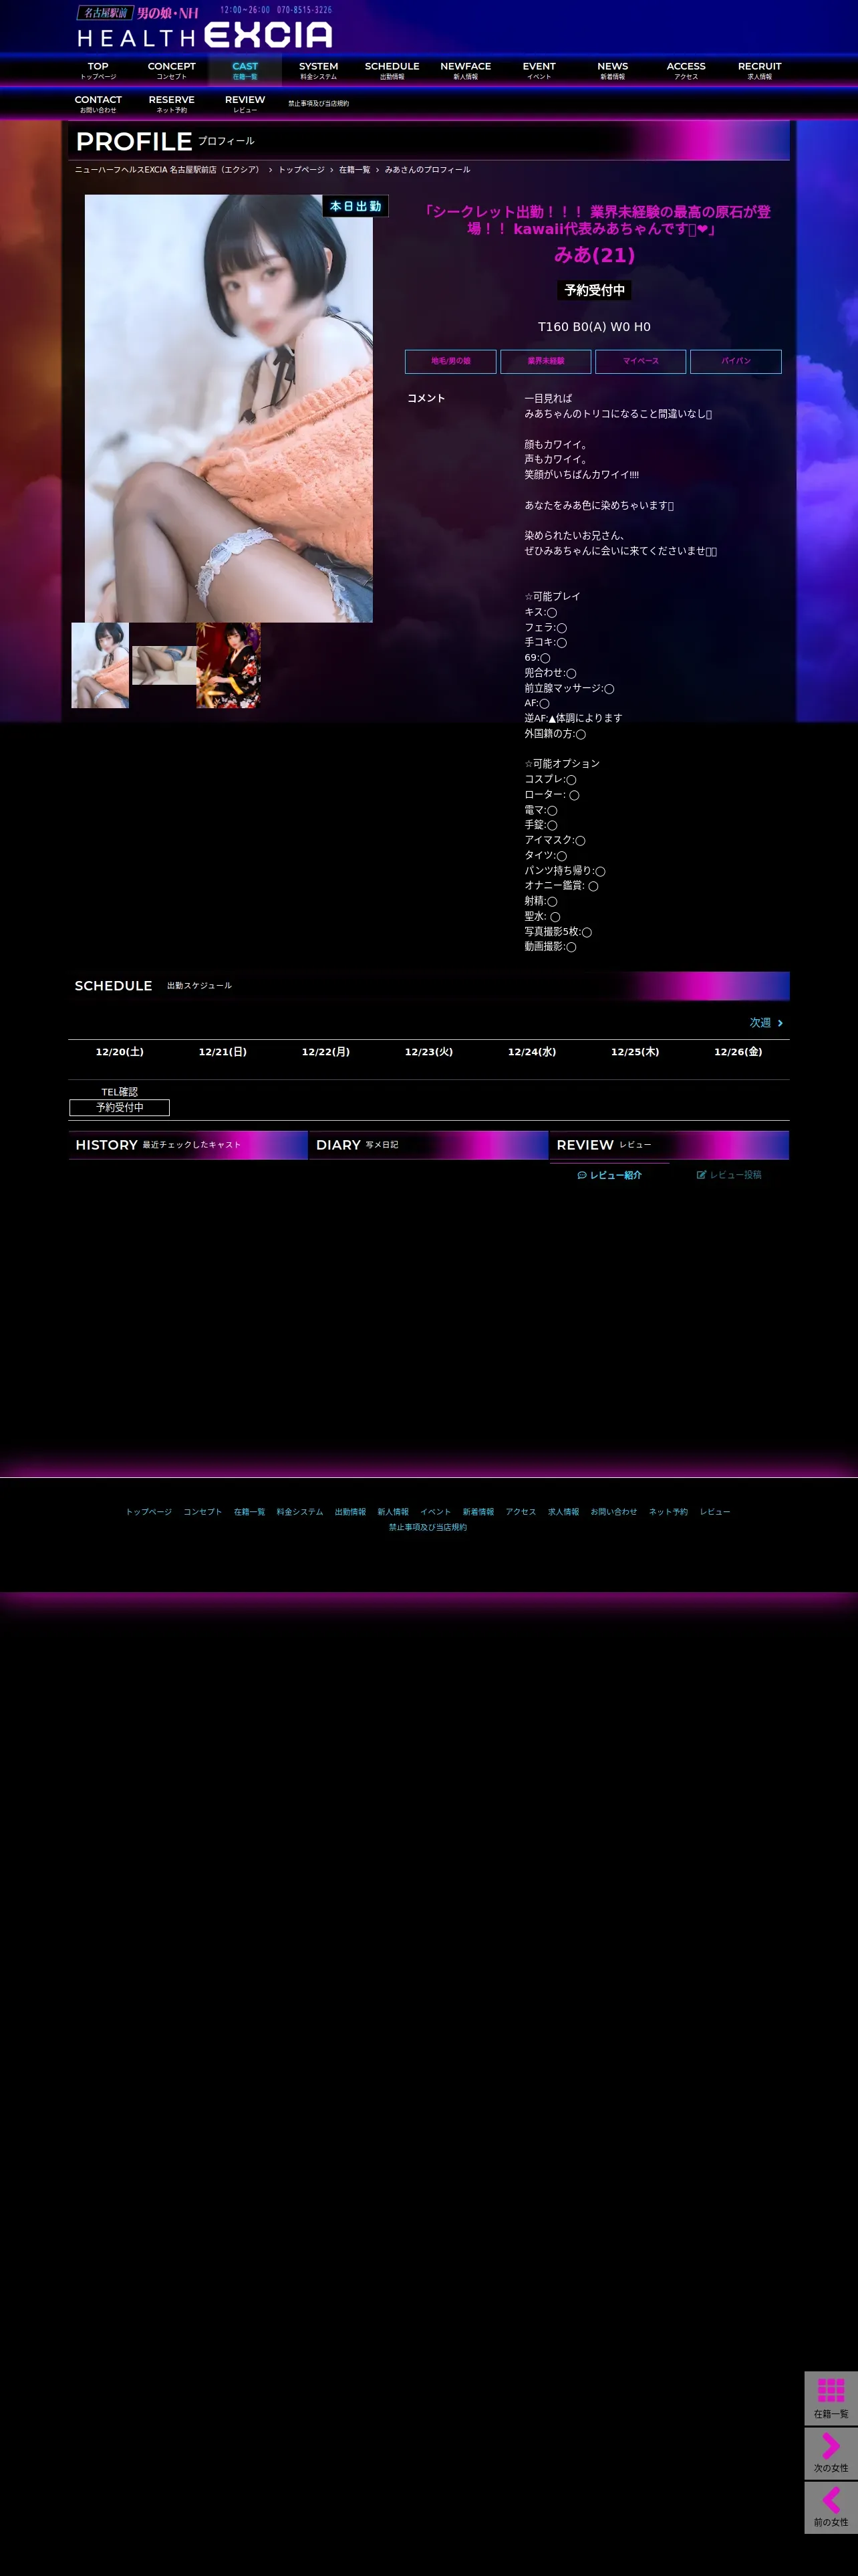Open 禁止事項及び当店規約 in the top navigation
The width and height of the screenshot is (858, 2576).
319,104
